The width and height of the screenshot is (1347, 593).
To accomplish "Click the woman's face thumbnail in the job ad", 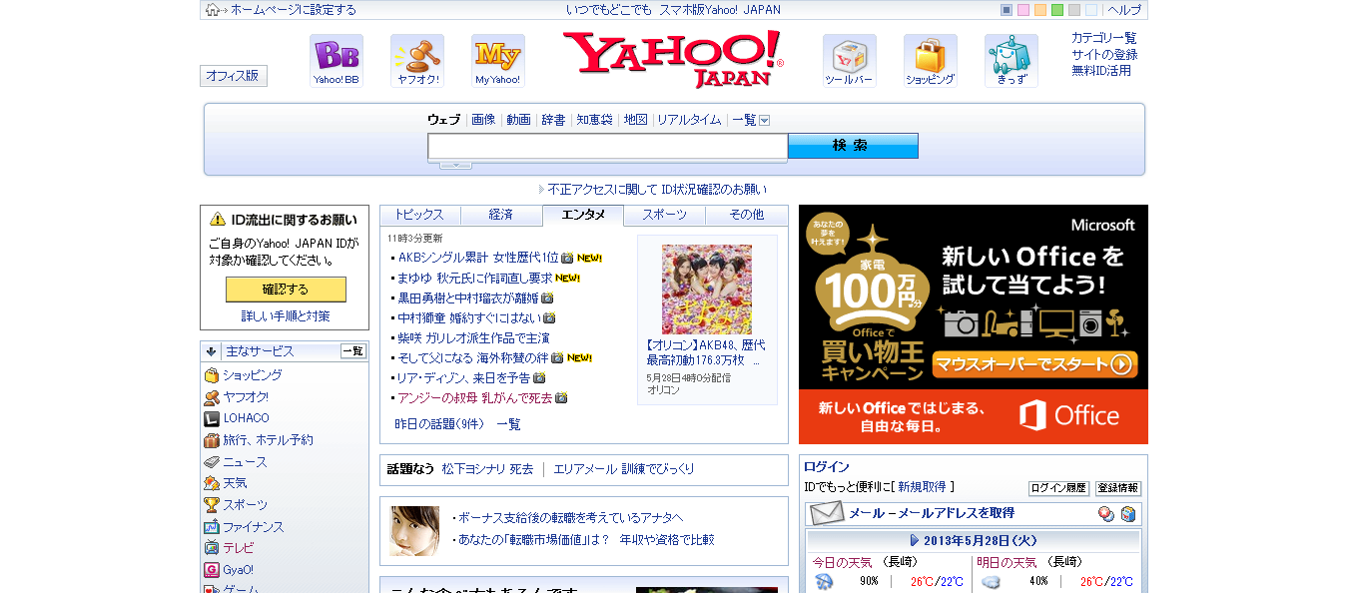I will click(x=414, y=531).
